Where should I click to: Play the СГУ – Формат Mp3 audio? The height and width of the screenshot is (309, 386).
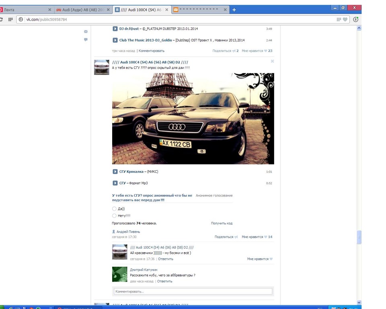click(x=115, y=183)
